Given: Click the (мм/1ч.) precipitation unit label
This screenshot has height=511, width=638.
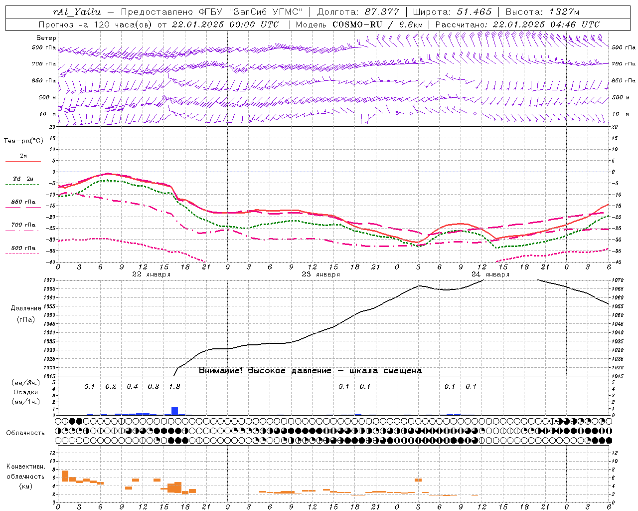Looking at the screenshot, I should 26,402.
